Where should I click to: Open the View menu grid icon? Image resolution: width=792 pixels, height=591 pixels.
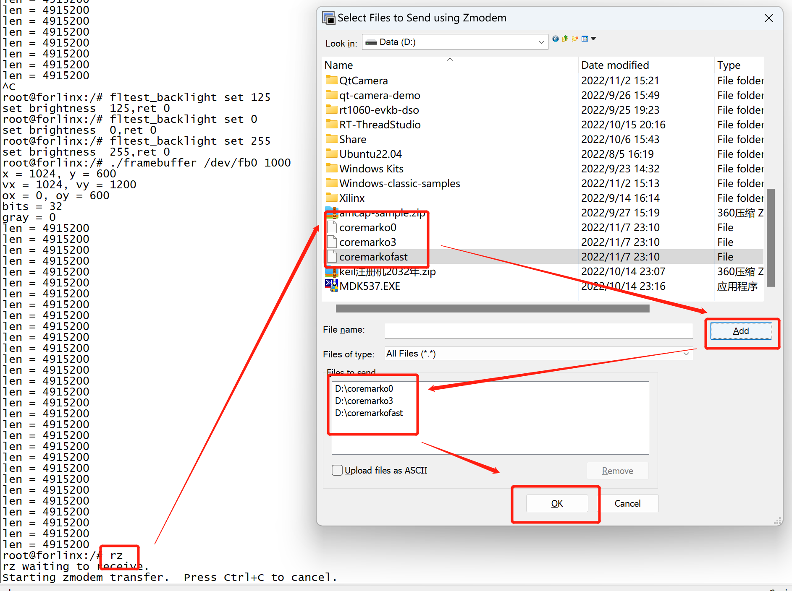pyautogui.click(x=585, y=39)
